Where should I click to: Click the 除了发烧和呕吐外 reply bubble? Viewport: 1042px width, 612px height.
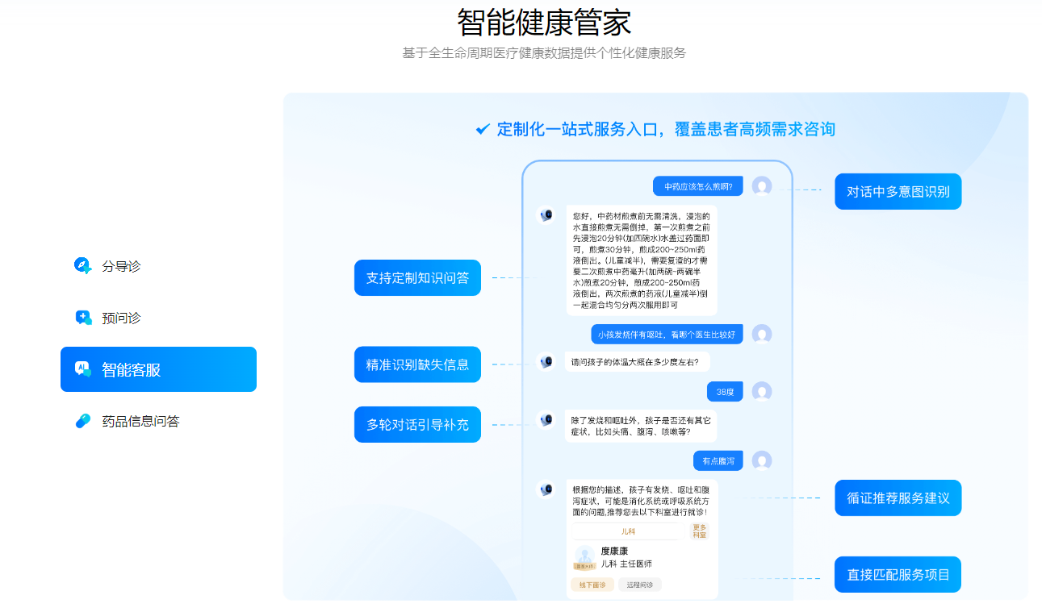[641, 426]
